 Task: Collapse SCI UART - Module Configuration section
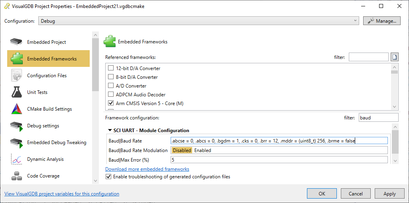(110, 130)
